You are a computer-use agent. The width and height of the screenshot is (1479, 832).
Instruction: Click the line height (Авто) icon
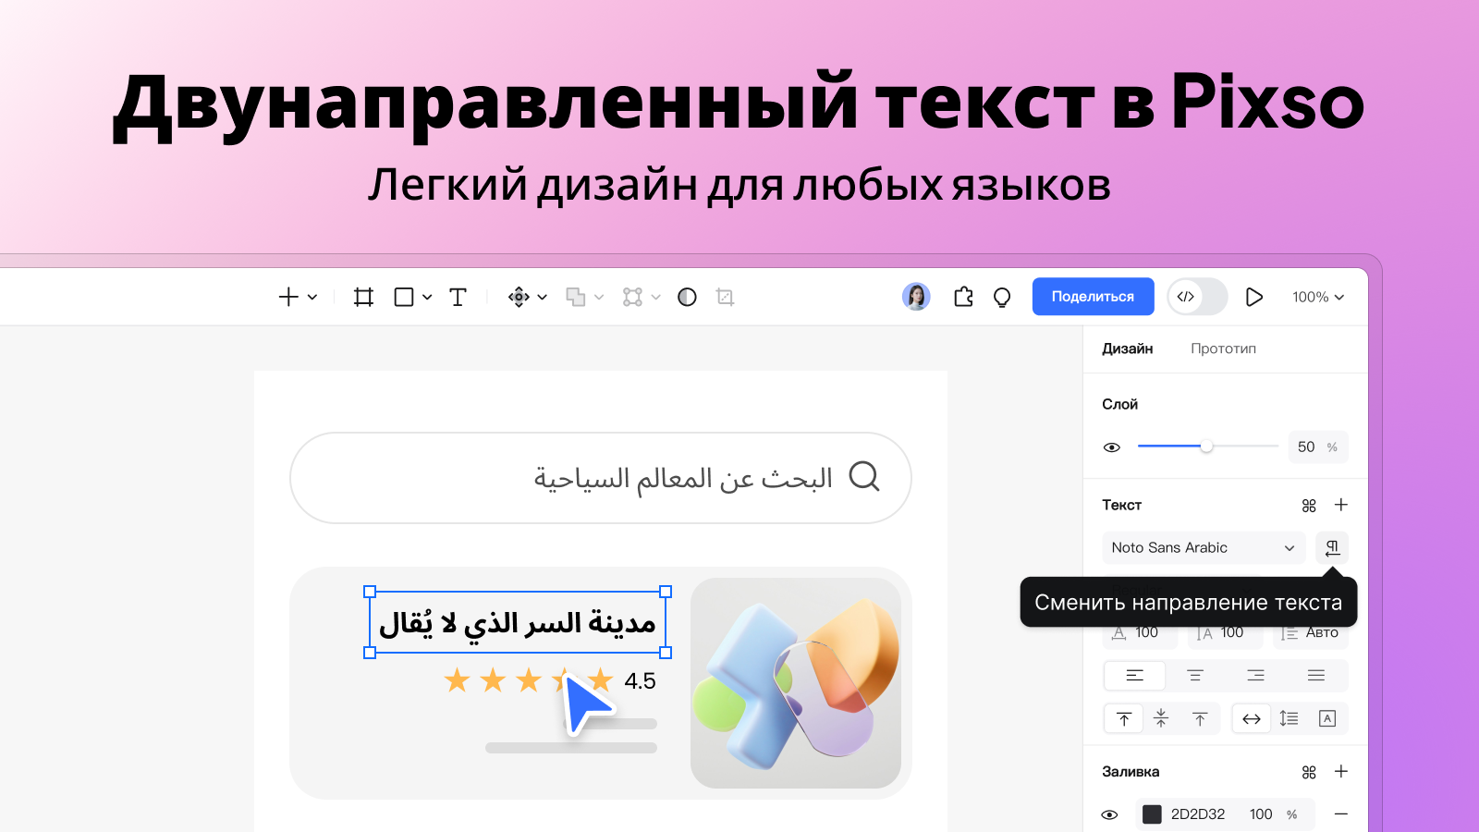coord(1290,632)
